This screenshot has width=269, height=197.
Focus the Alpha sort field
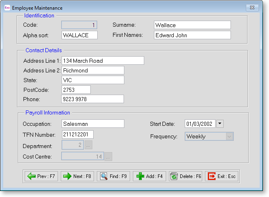pos(79,35)
